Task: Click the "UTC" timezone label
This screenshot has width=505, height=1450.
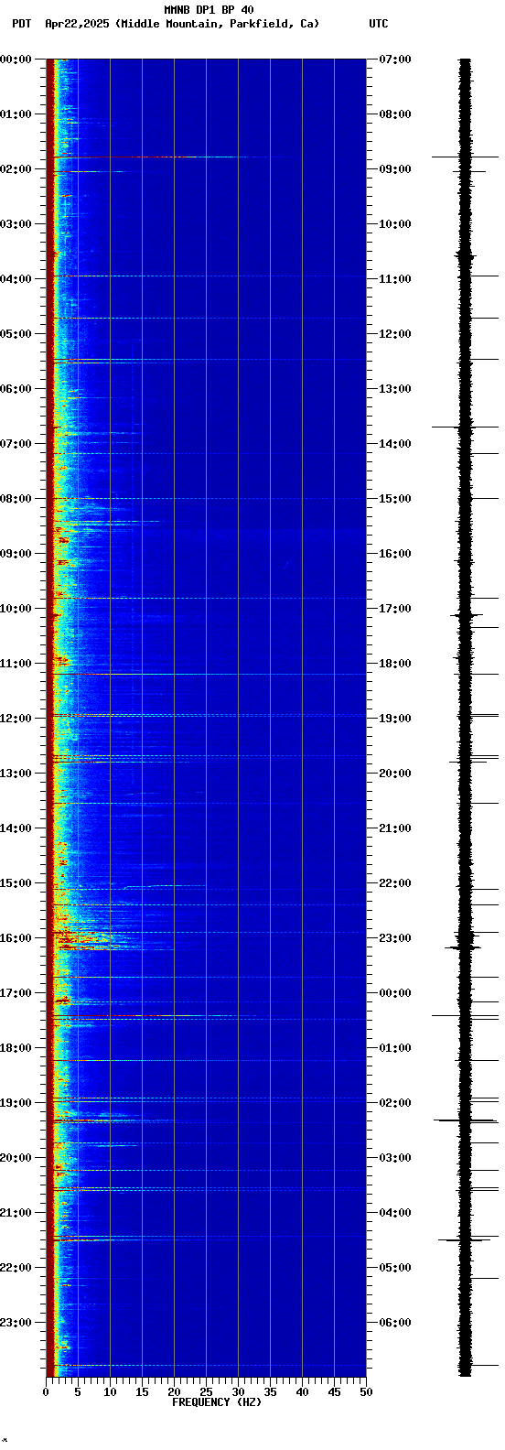Action: [379, 24]
